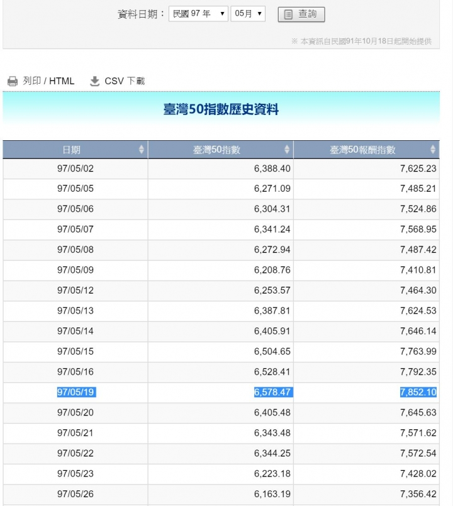Download data via the CSV 下載 link
This screenshot has height=506, width=453.
coord(125,81)
